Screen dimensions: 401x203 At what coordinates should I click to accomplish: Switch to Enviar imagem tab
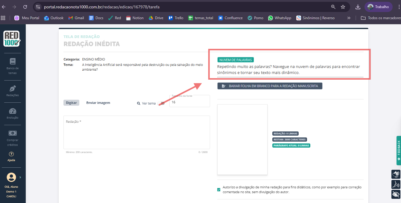point(98,103)
